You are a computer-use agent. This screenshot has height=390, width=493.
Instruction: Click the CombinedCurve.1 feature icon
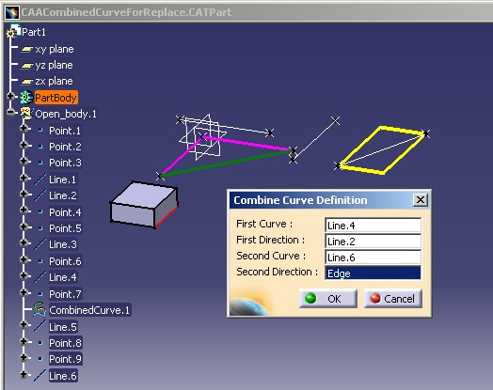click(x=40, y=309)
